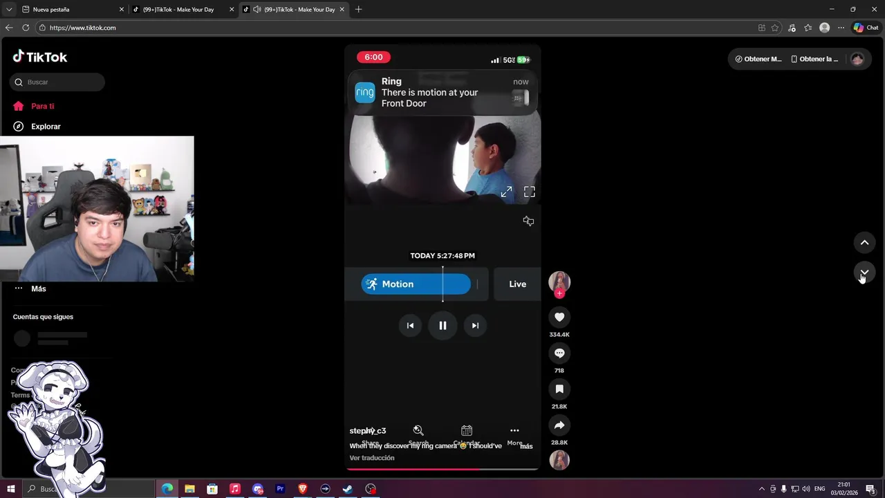Like the video with the heart icon
This screenshot has width=885, height=498.
coord(559,317)
